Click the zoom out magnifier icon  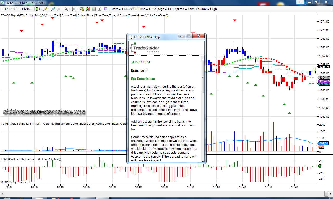tap(59, 9)
